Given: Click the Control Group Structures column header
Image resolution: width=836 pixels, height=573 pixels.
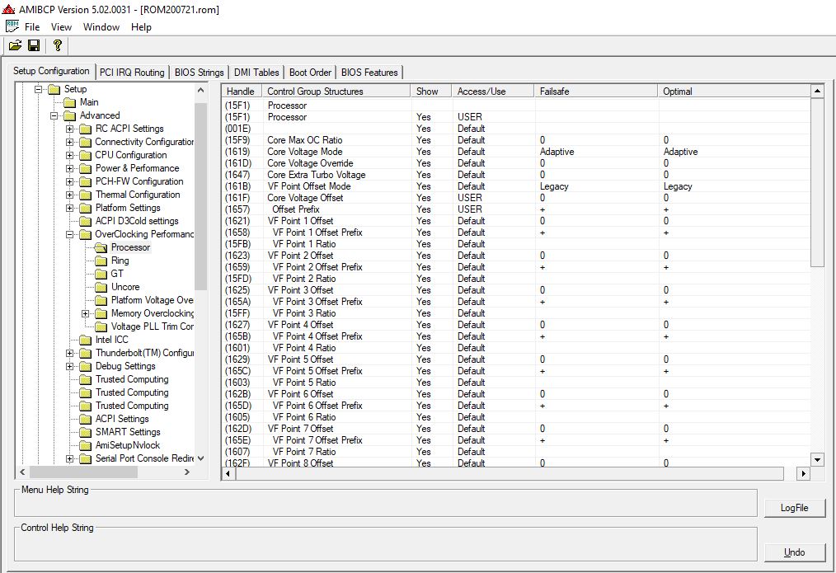Looking at the screenshot, I should (336, 92).
